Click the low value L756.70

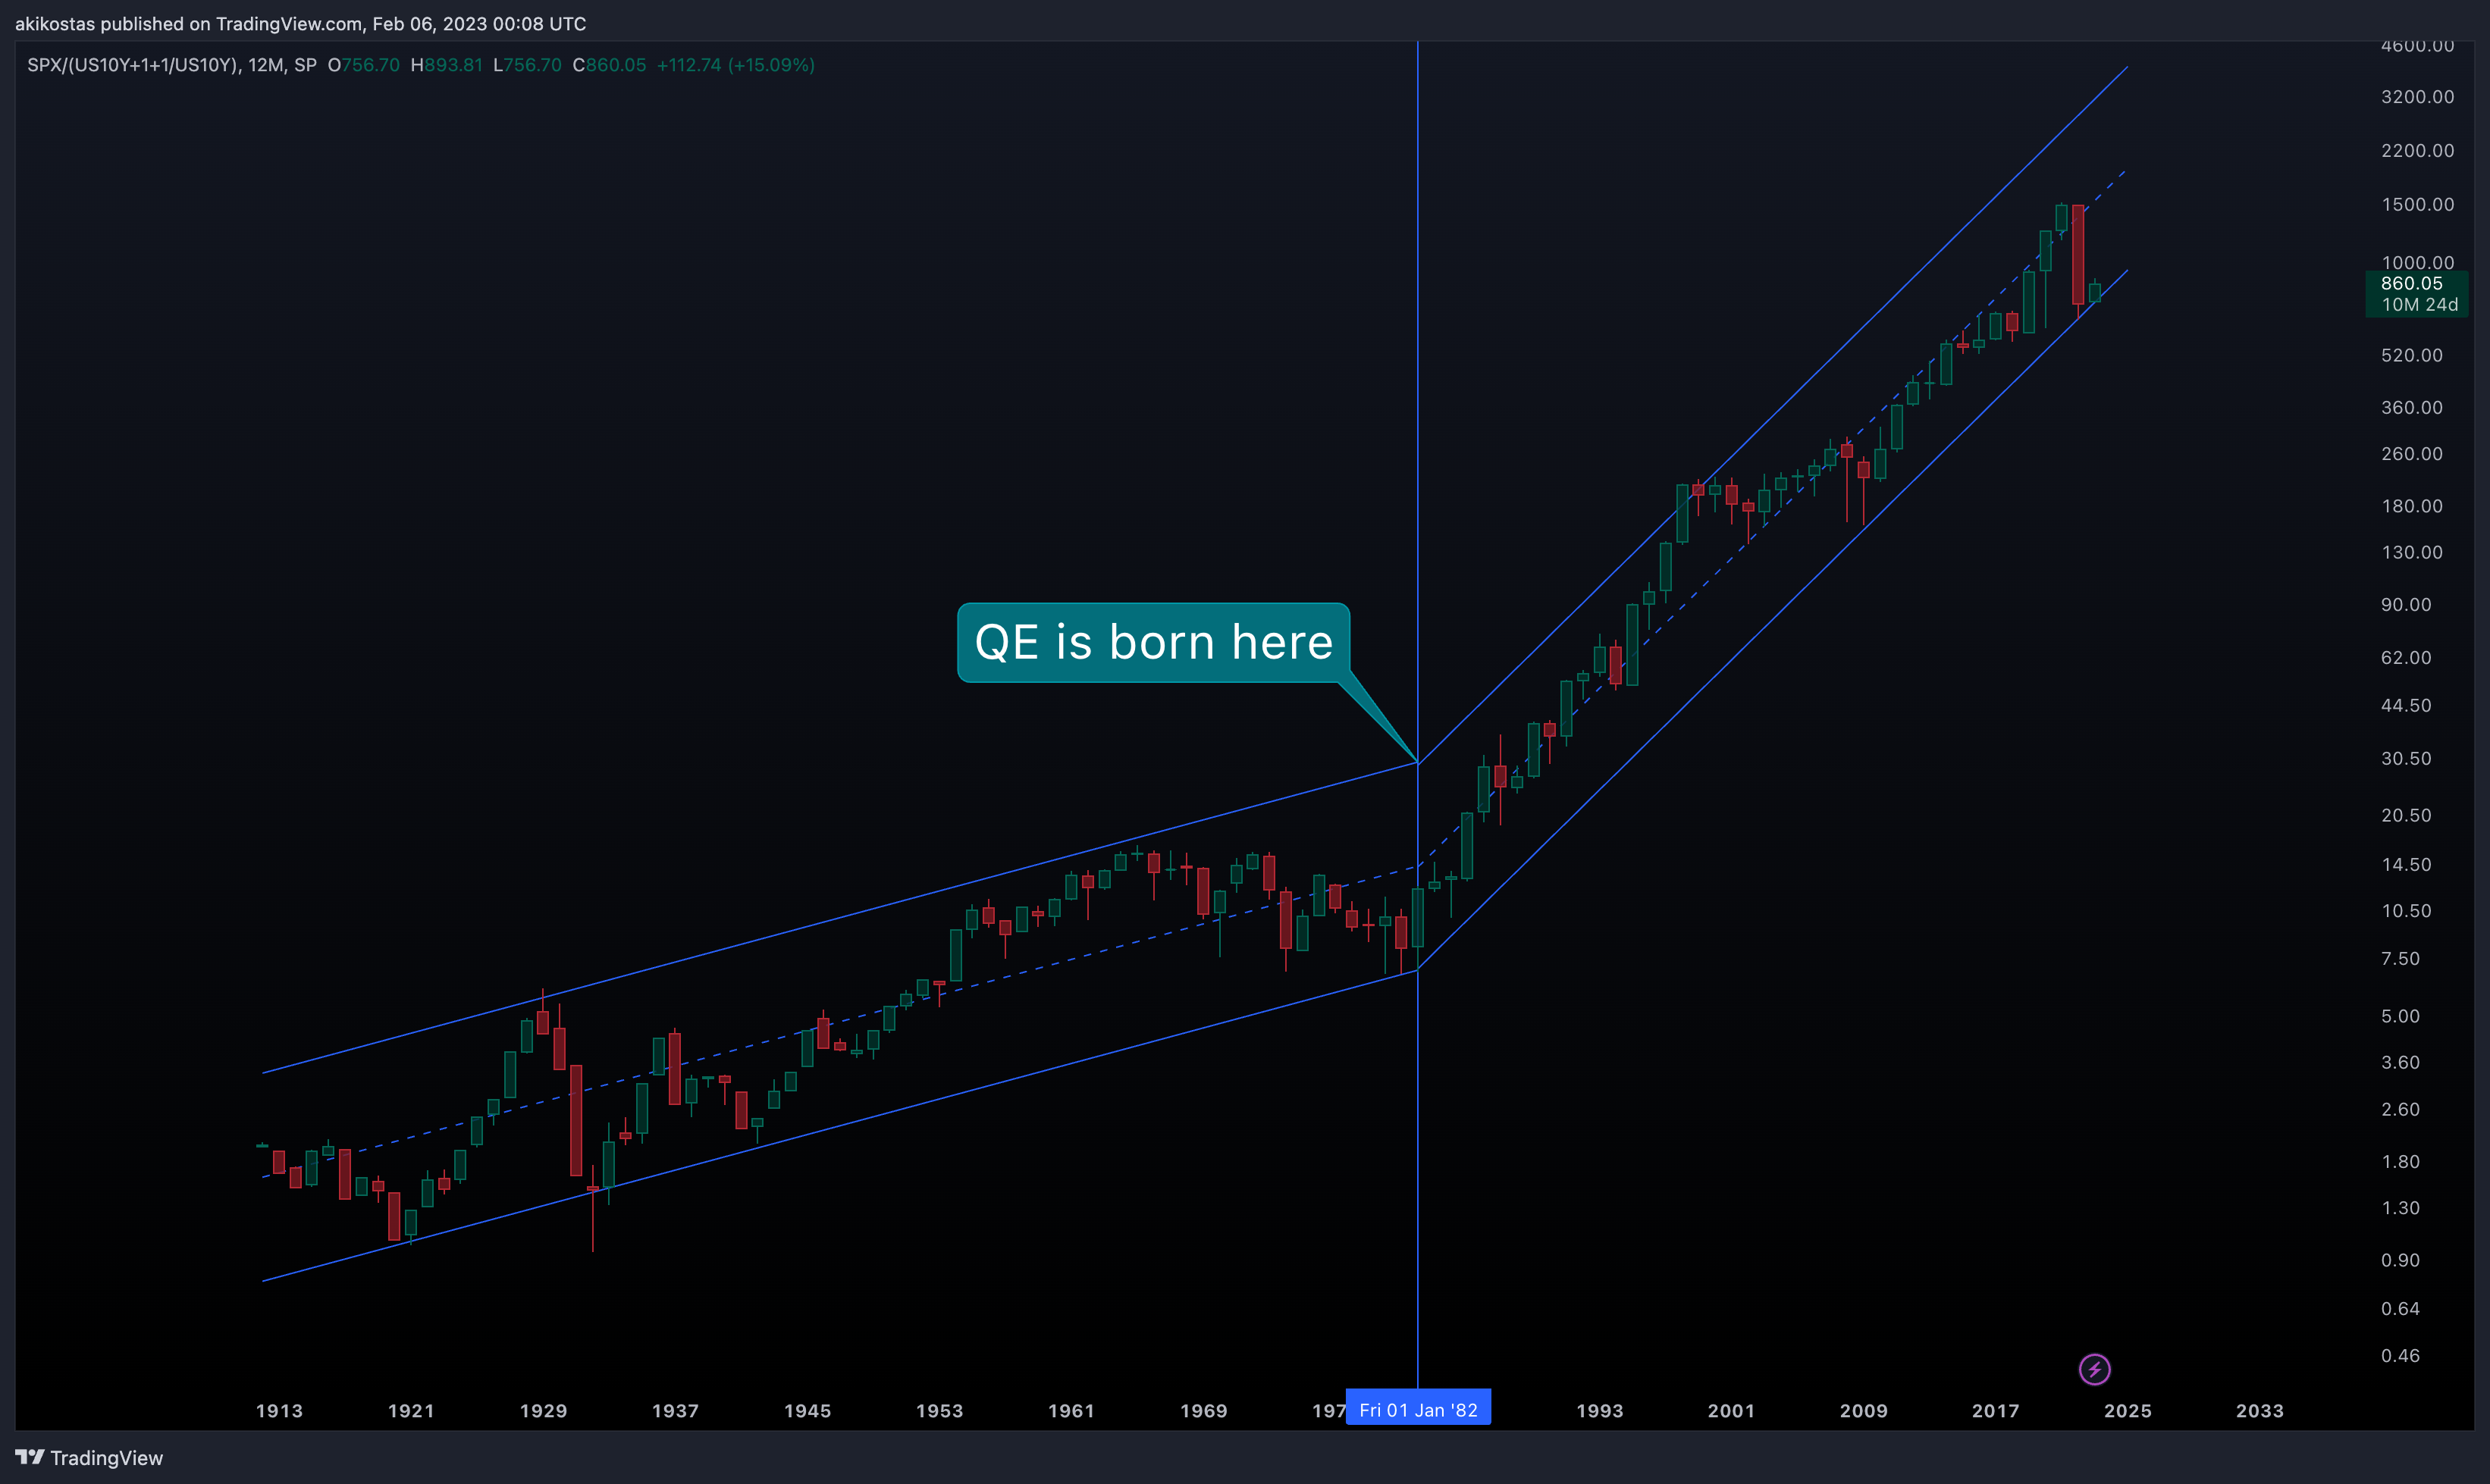pyautogui.click(x=527, y=65)
